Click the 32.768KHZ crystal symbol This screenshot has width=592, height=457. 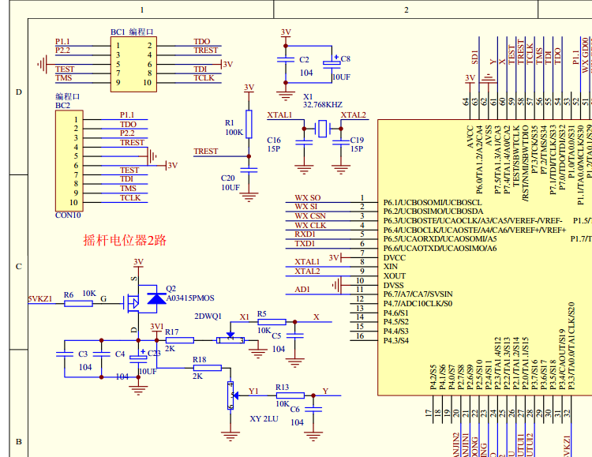[322, 129]
